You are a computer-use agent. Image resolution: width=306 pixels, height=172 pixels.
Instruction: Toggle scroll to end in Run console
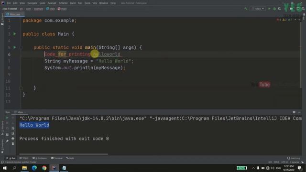click(13, 133)
